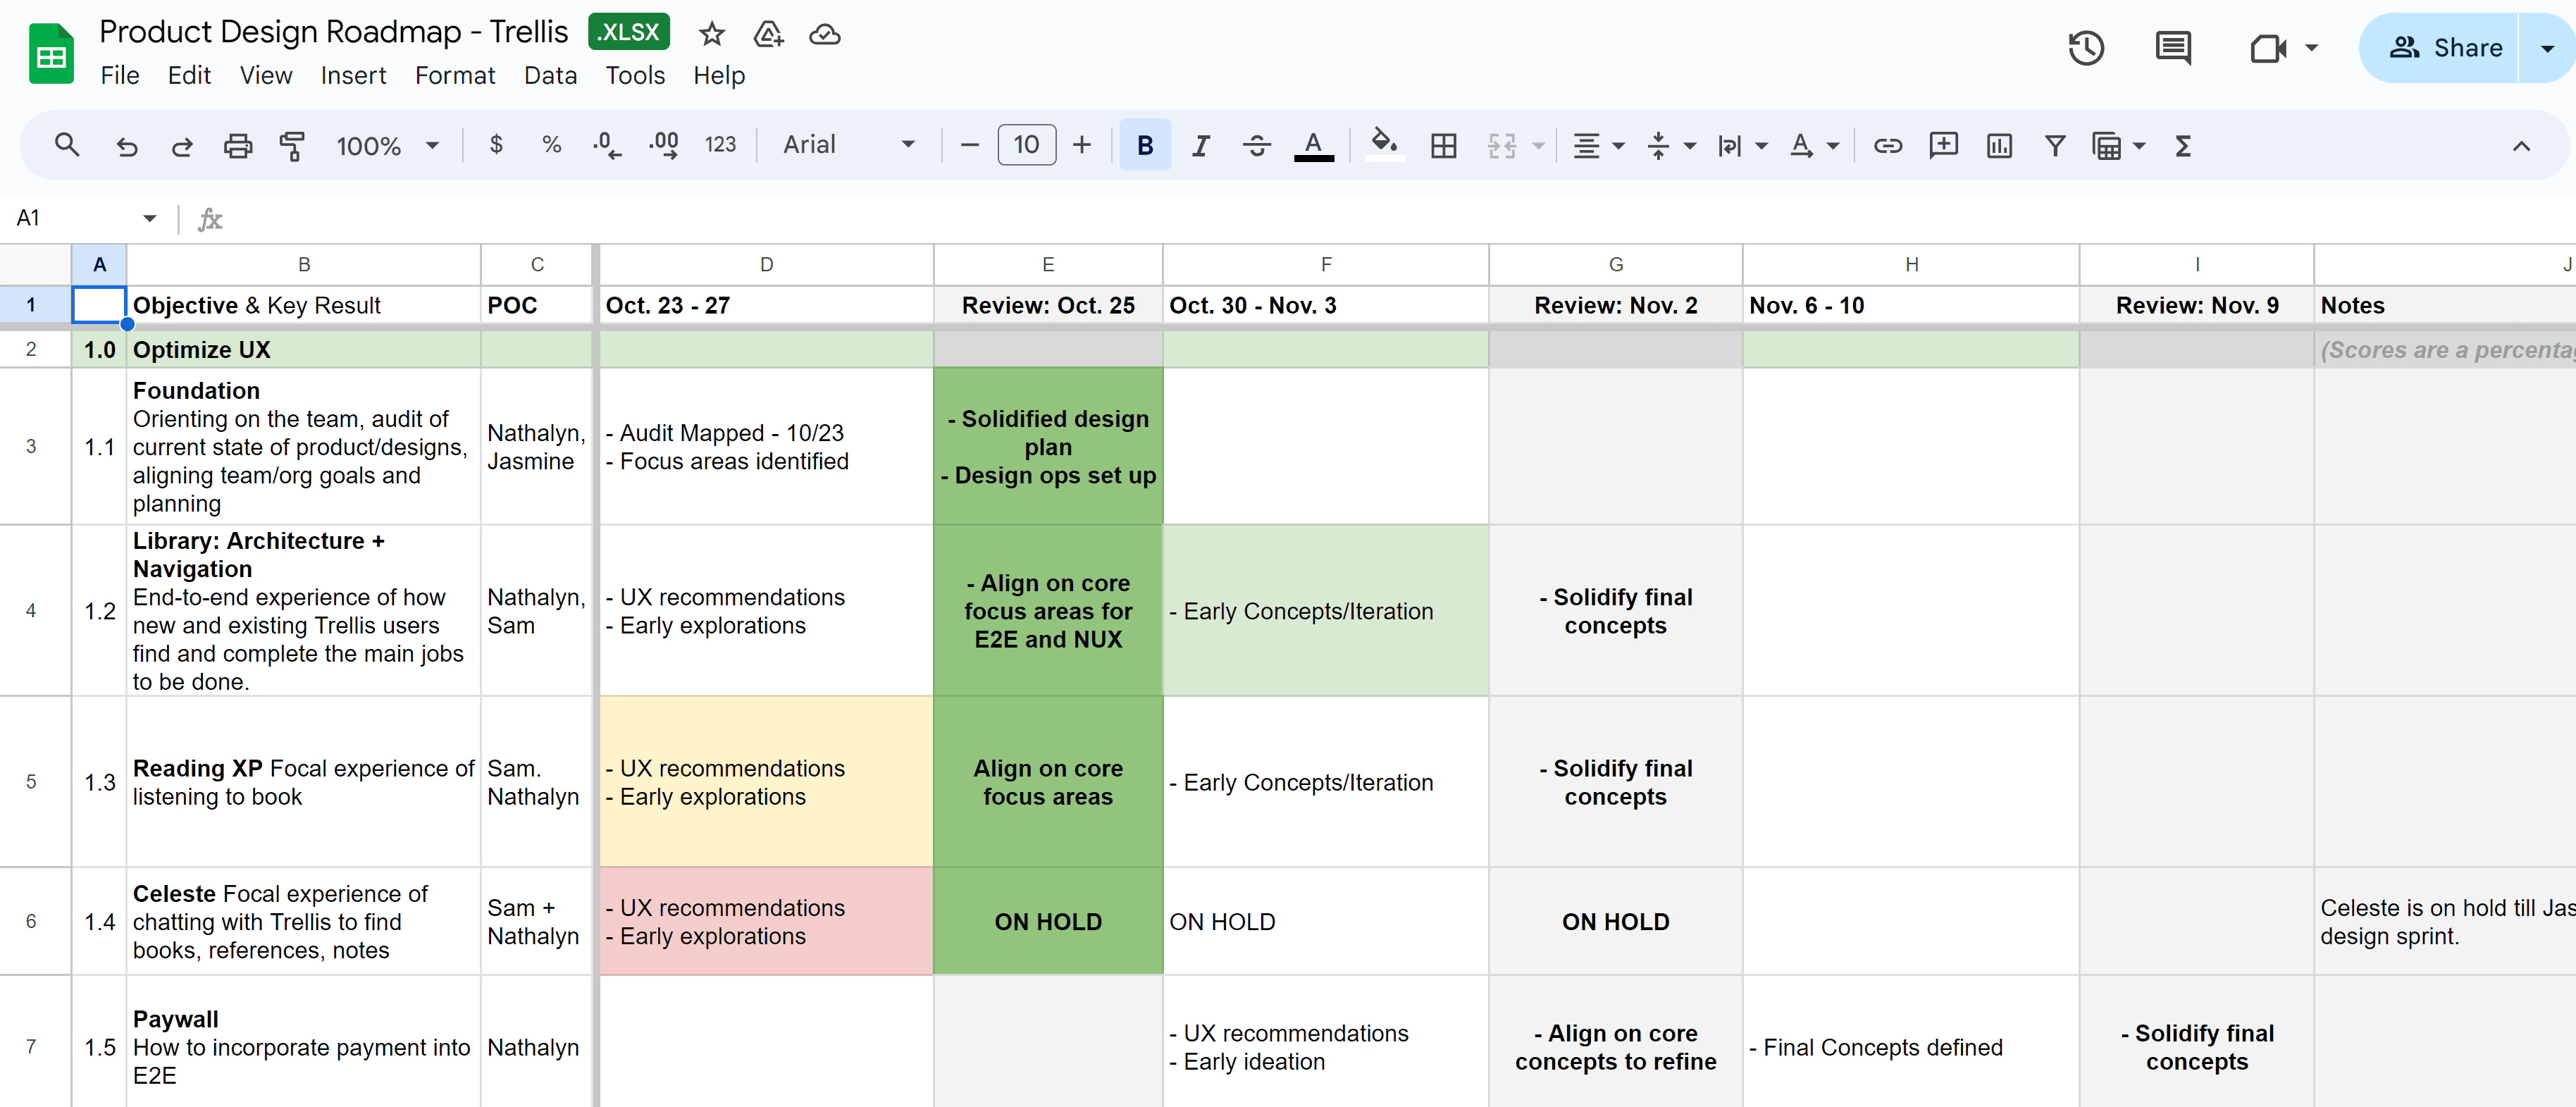Viewport: 2576px width, 1107px height.
Task: View cloud save status icon
Action: click(x=825, y=35)
